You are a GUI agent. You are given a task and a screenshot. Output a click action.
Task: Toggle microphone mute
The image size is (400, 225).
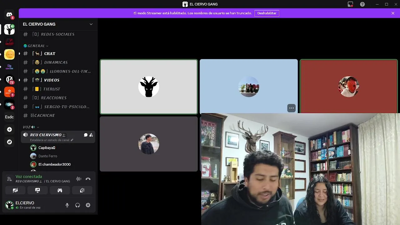(67, 205)
